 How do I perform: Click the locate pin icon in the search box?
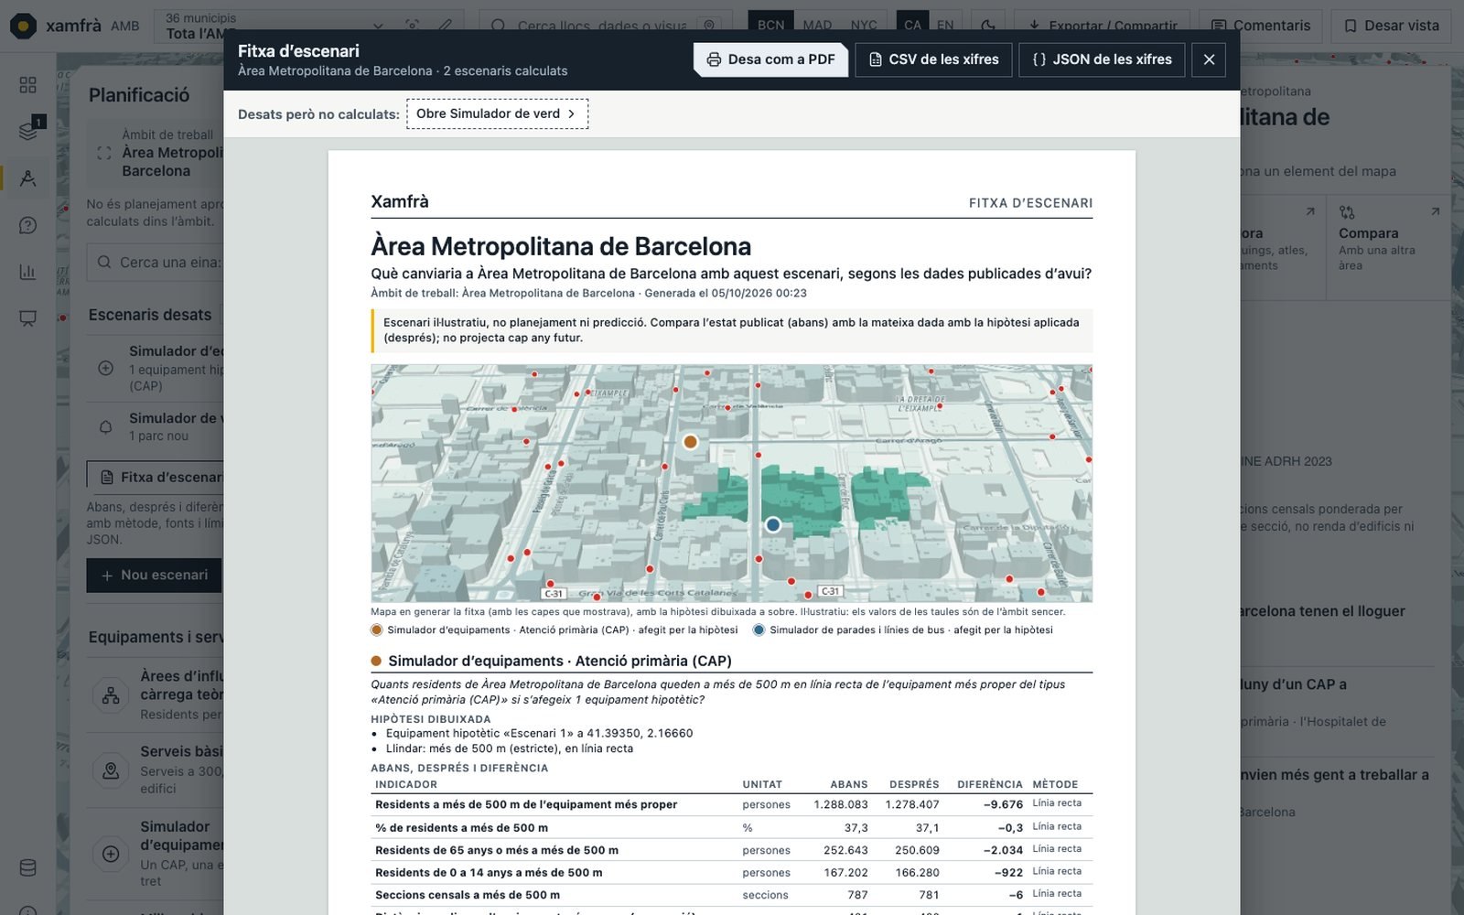[x=709, y=26]
